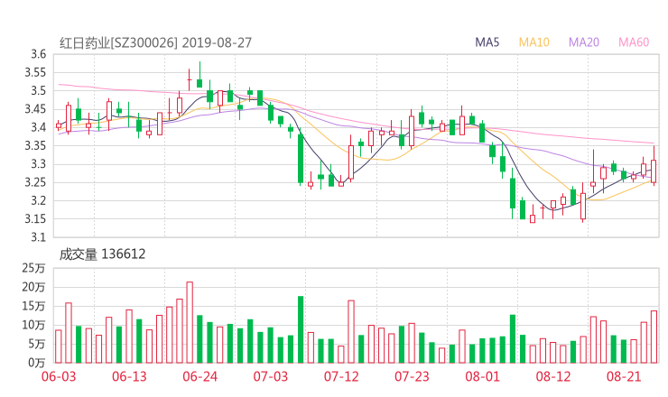Click the 07-12 date label
This screenshot has height=397, width=668.
[x=341, y=376]
